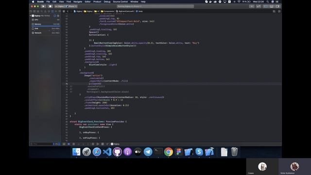Viewport: 311px width, 175px height.
Task: Open the Navigate menu
Action: click(x=78, y=1)
